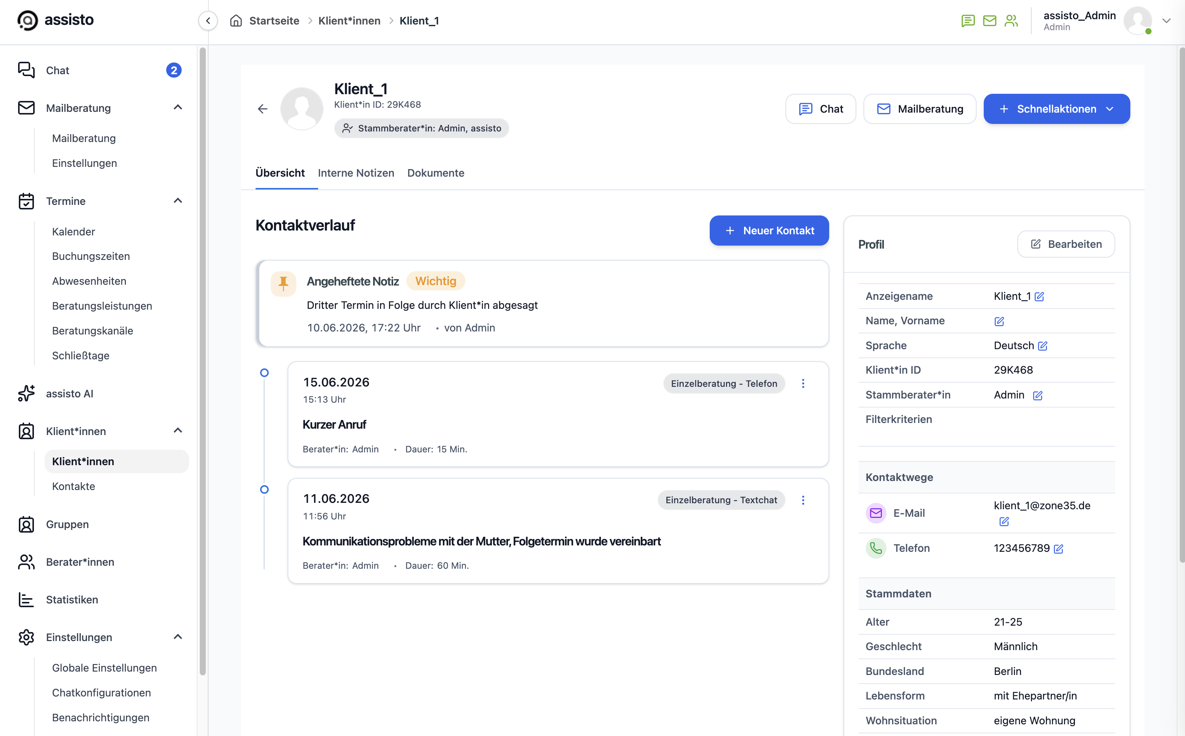This screenshot has width=1185, height=736.
Task: Open Benachrichtigungen in sidebar
Action: click(101, 718)
